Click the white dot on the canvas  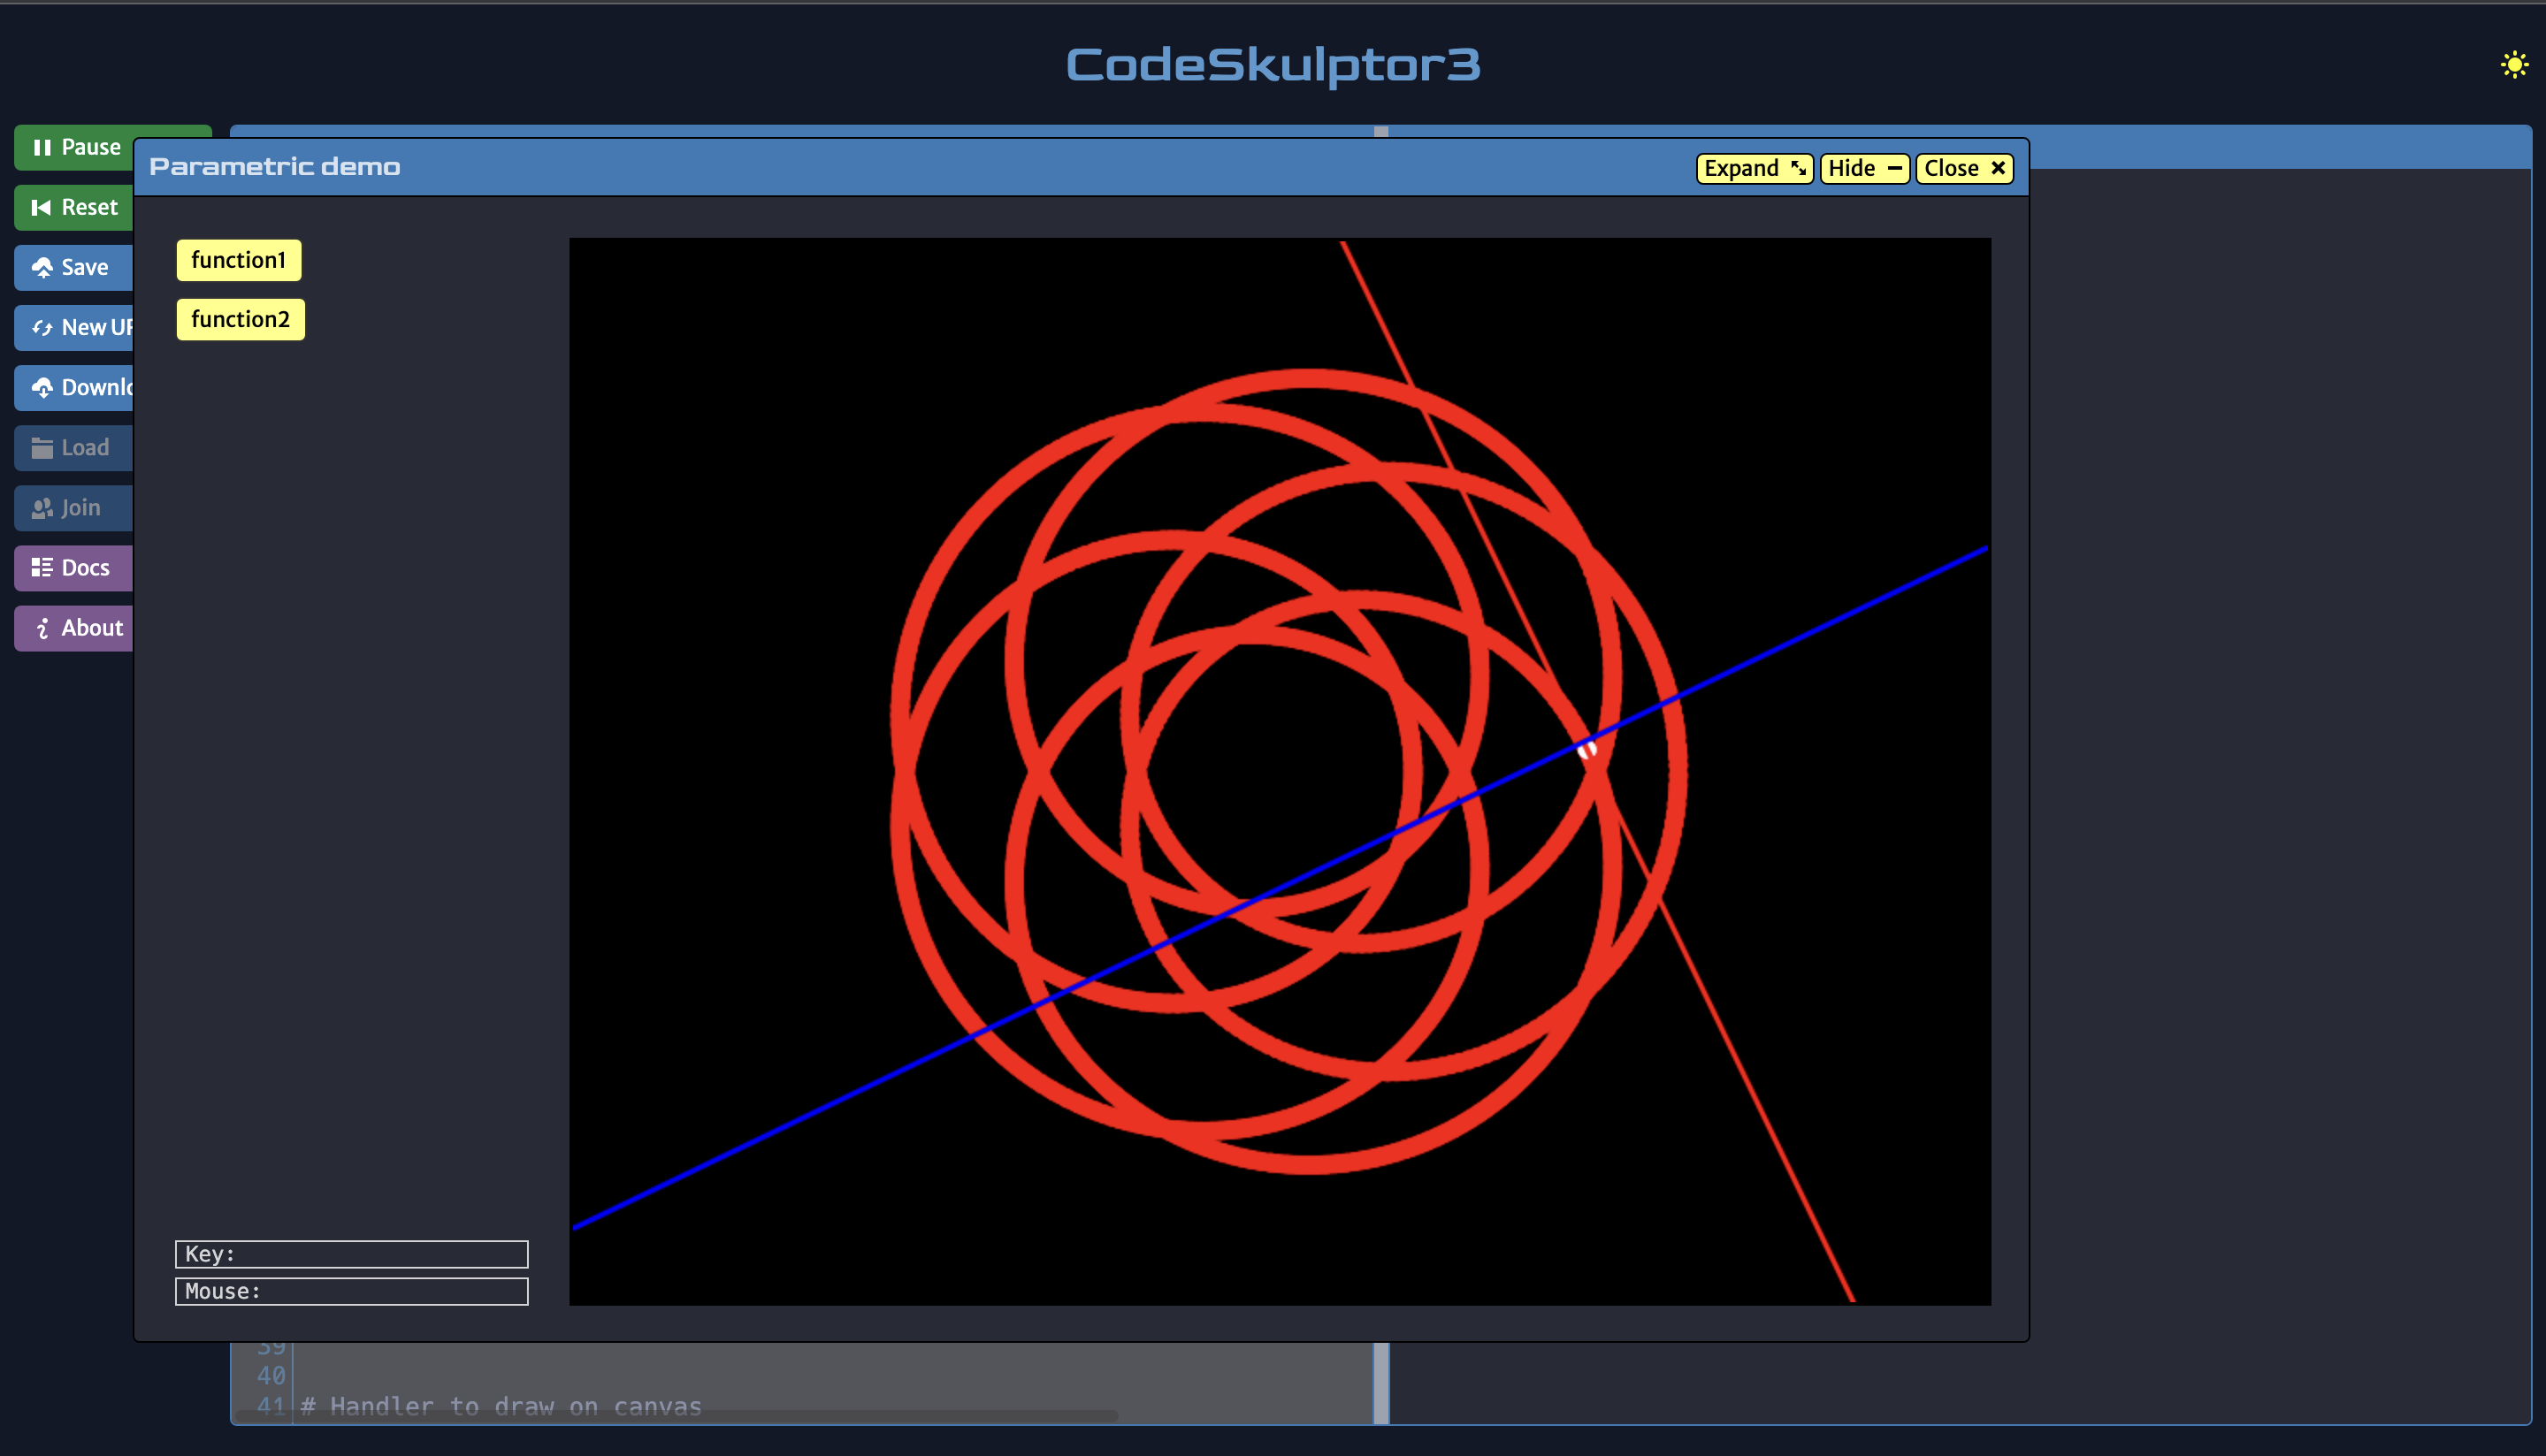point(1587,749)
